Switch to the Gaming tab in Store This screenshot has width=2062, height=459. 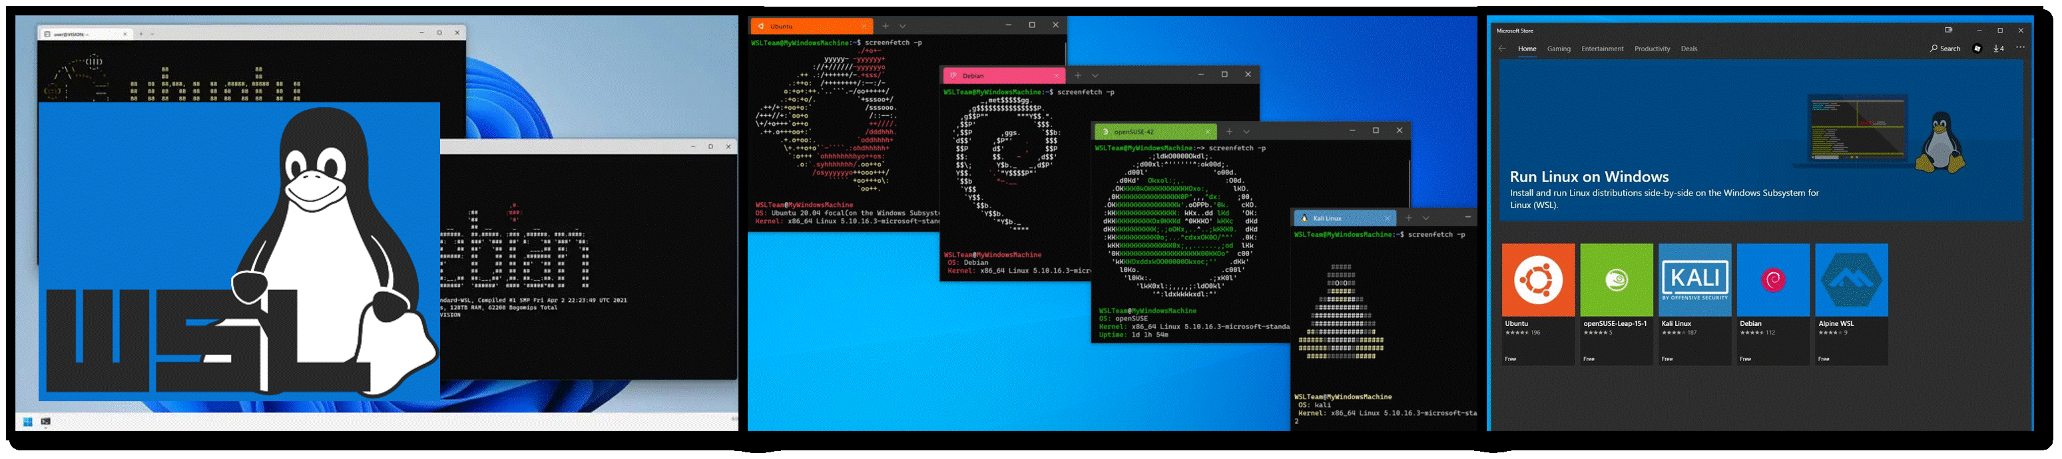point(1559,49)
